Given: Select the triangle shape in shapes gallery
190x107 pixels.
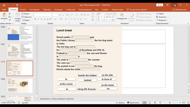Looking at the screenshot, I should point(99,17).
